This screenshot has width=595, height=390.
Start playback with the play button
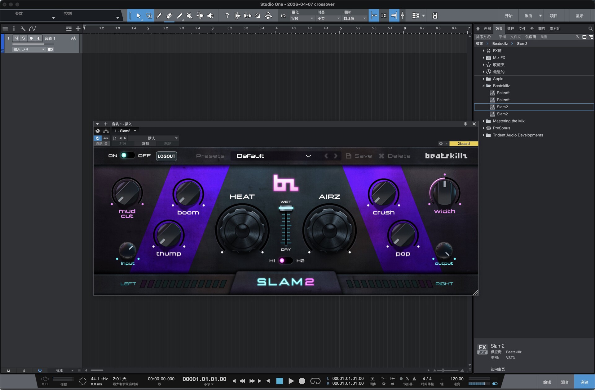[291, 381]
